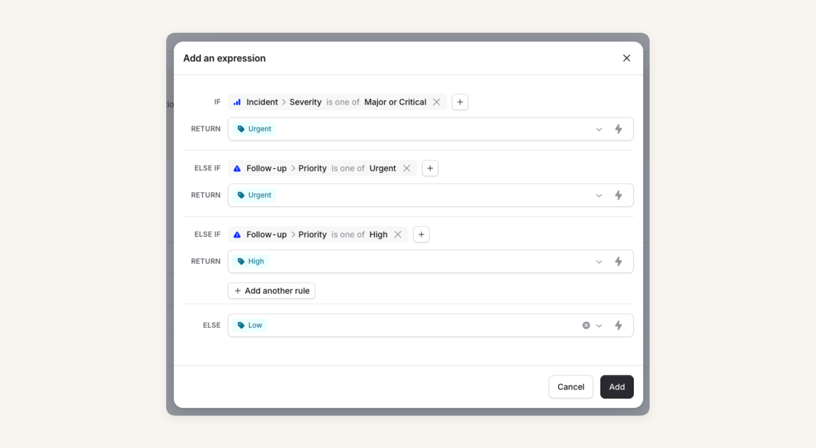
Task: Add condition to Priority High rule
Action: (x=421, y=234)
